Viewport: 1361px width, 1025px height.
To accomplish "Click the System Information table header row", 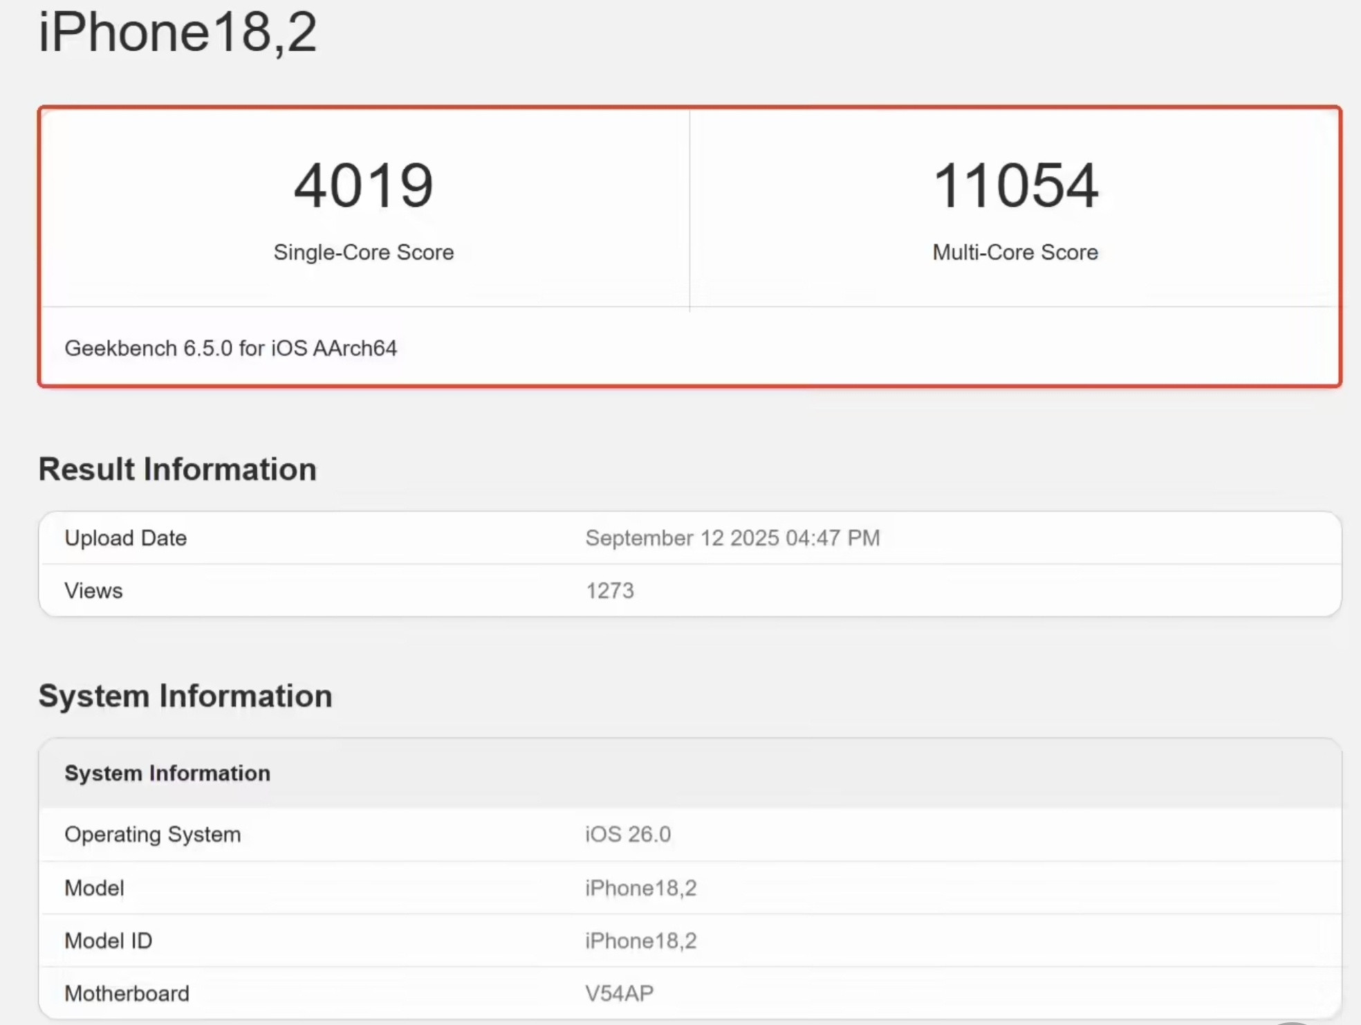I will [167, 773].
